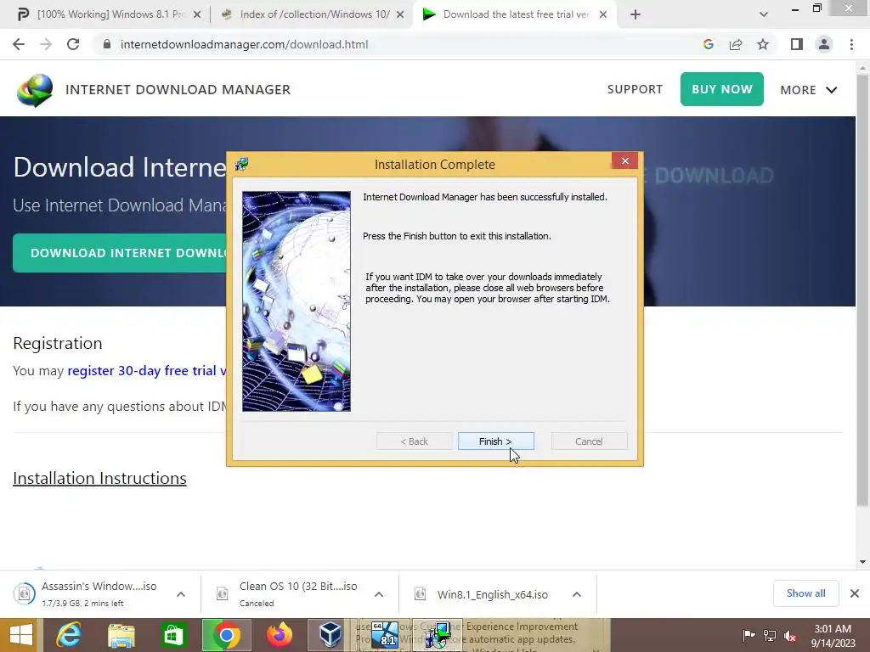
Task: Click the Registration heading text
Action: point(58,343)
